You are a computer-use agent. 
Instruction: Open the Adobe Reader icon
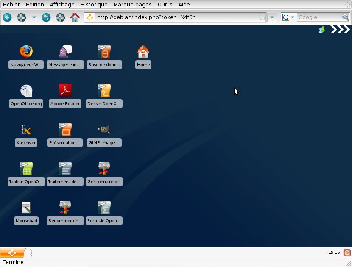[x=65, y=90]
